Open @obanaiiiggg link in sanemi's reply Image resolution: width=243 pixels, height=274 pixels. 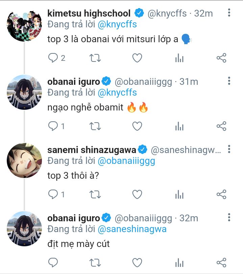pos(126,161)
